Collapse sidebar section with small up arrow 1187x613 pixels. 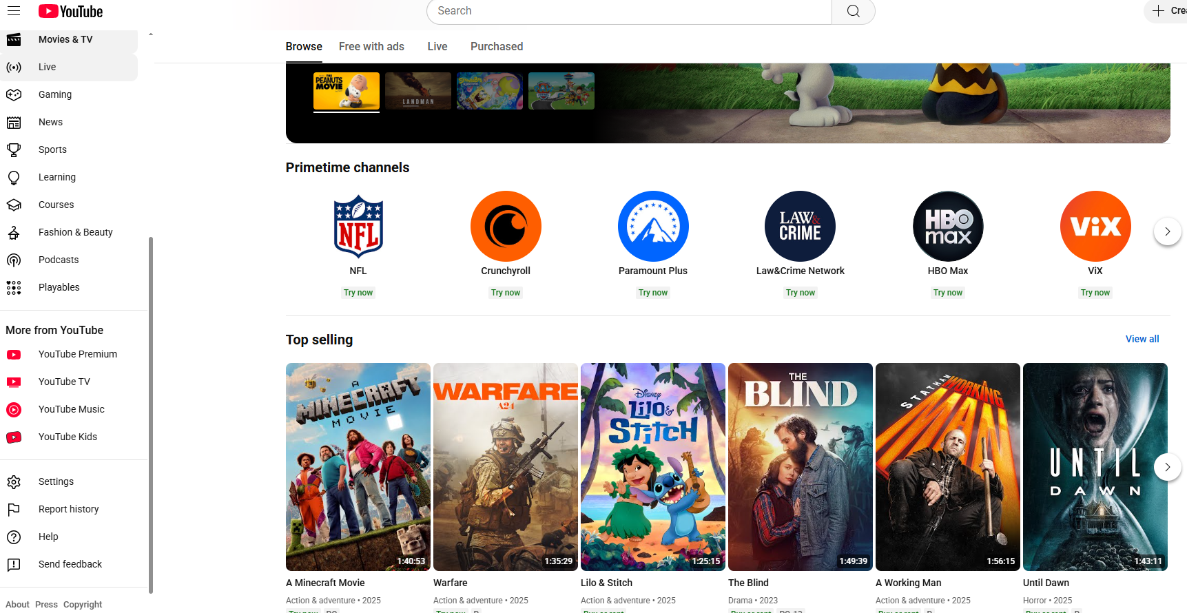[150, 34]
